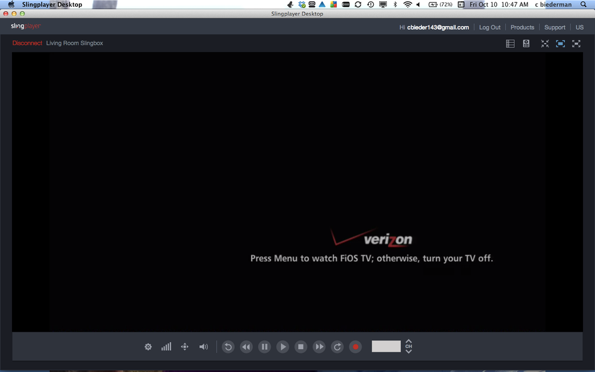The image size is (595, 372).
Task: Open the Products link
Action: coord(522,27)
